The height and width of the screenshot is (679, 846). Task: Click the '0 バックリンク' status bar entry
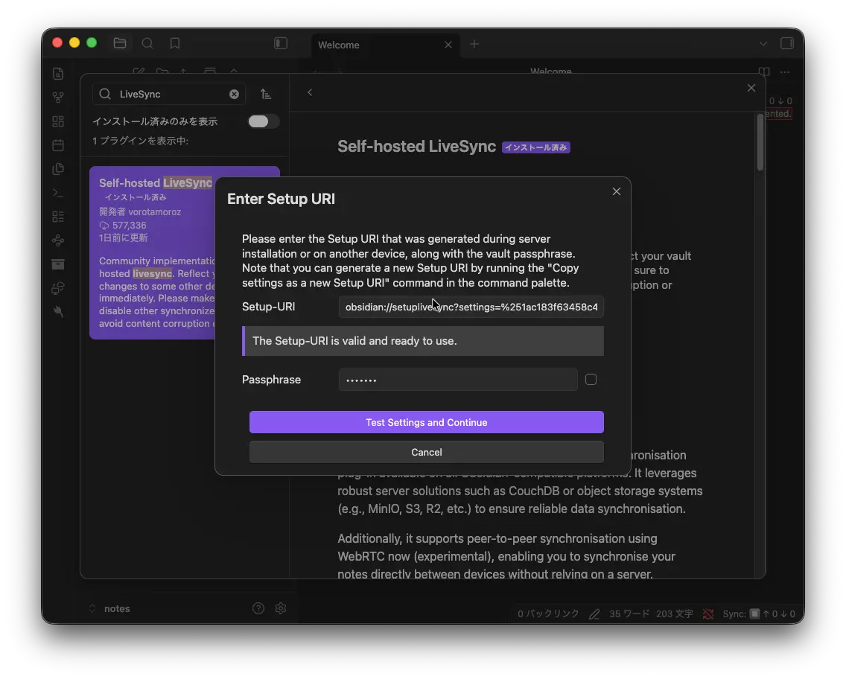(x=548, y=613)
